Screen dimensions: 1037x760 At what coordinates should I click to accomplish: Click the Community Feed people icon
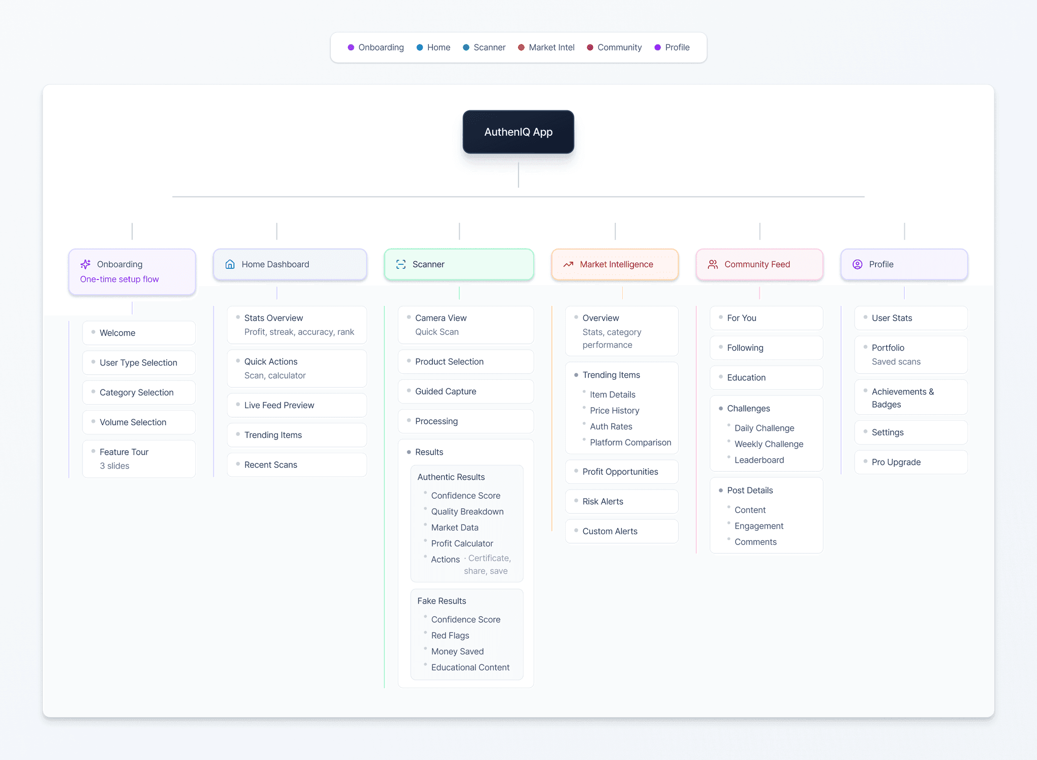point(713,264)
